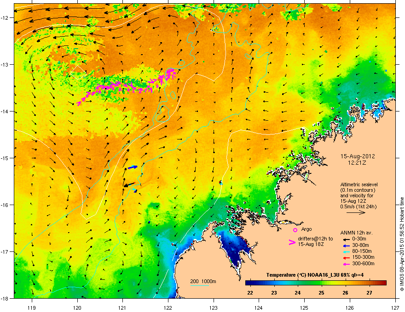Screen dimensions: 405x312
Task: Click the 'Temperature (°C) NOAA16_L3U' title
Action: click(x=303, y=275)
